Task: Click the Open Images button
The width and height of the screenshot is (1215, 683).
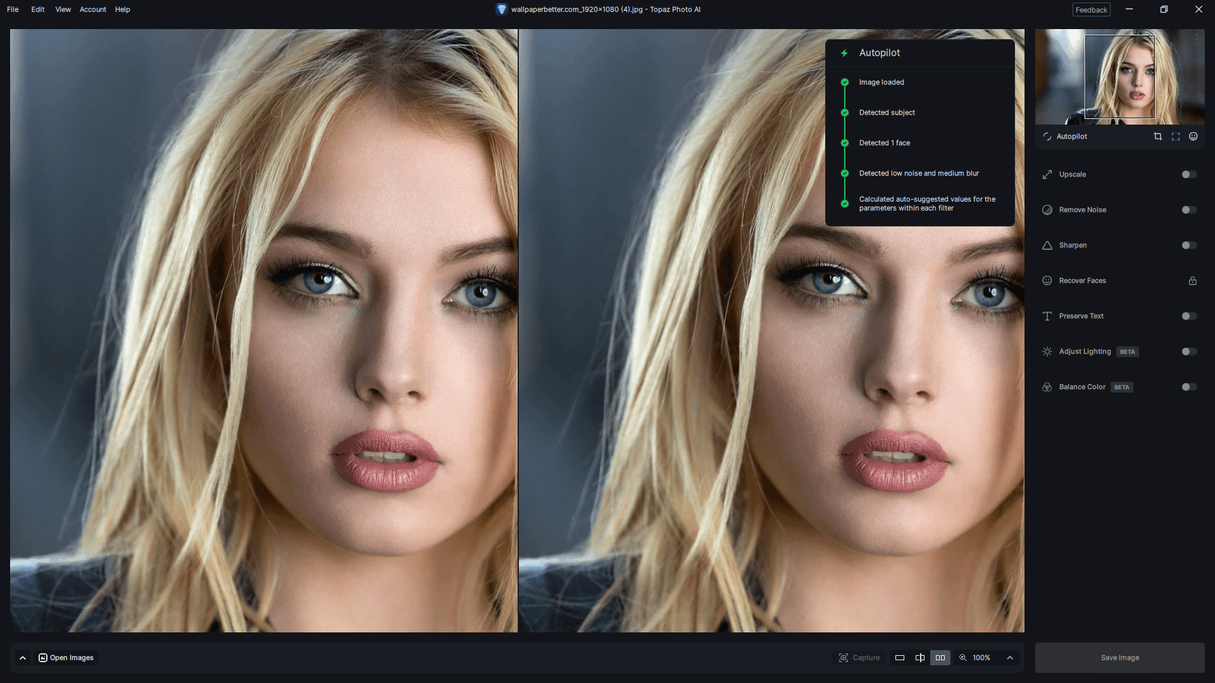Action: click(66, 658)
